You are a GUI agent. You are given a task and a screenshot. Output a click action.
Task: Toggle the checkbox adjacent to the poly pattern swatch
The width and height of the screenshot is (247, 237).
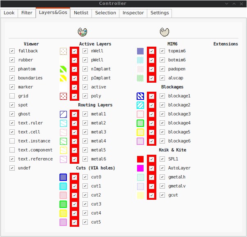[x=74, y=96]
